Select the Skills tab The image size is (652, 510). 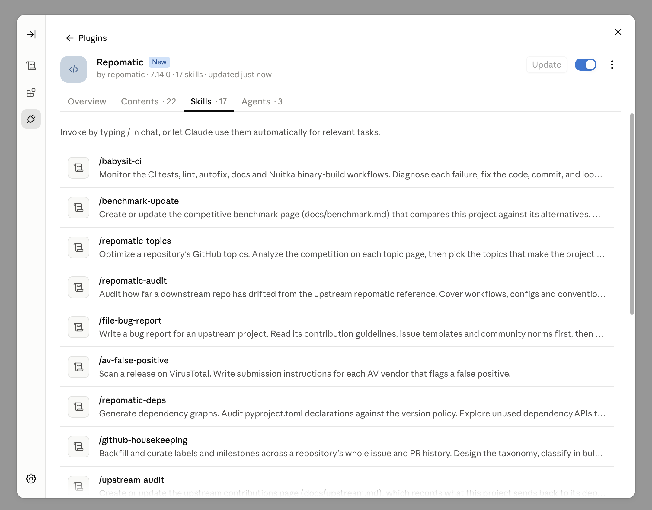(209, 101)
